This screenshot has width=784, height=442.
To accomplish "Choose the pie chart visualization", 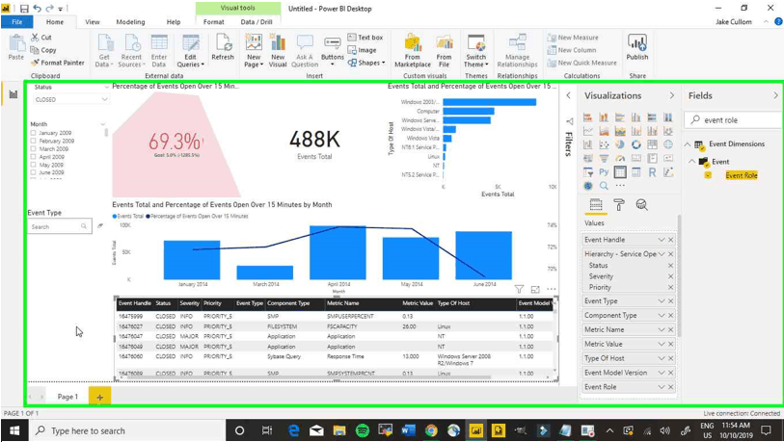I will coord(620,144).
